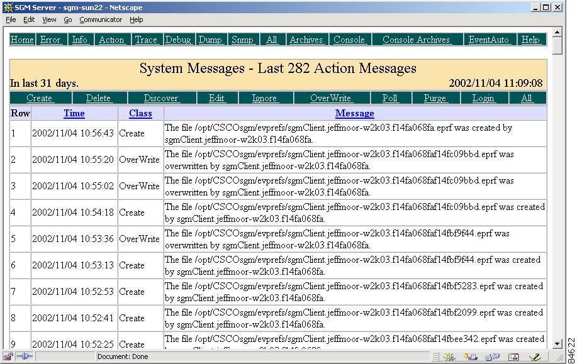The height and width of the screenshot is (364, 577).
Task: Open the Console link
Action: (x=349, y=40)
